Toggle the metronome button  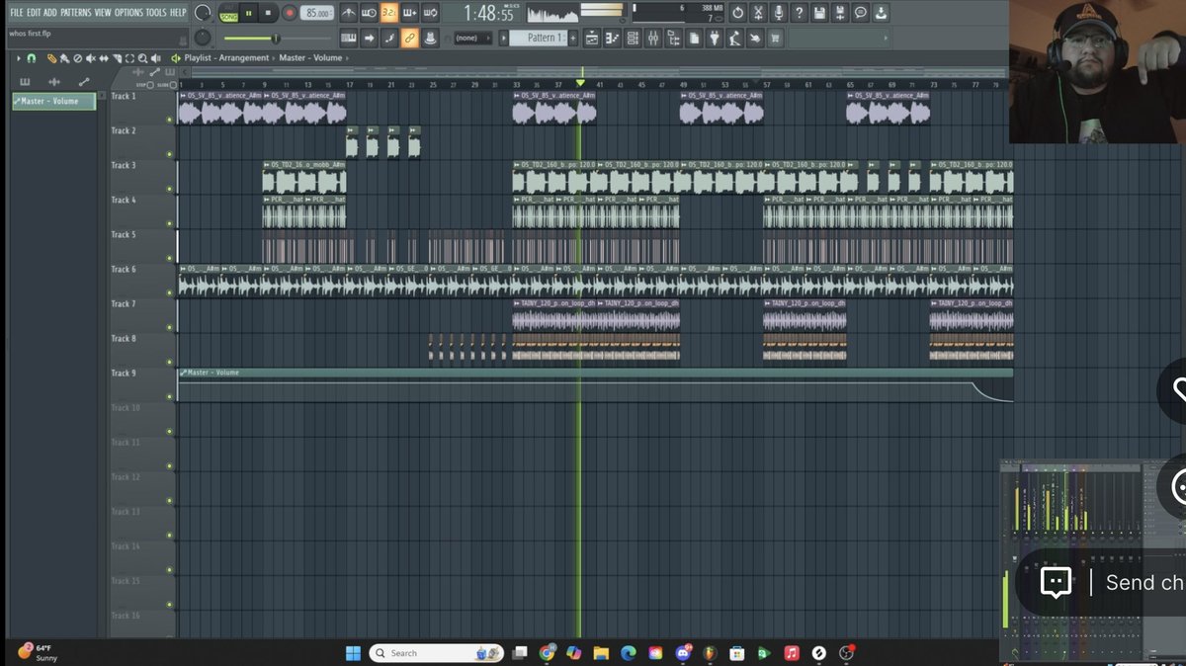(x=347, y=13)
